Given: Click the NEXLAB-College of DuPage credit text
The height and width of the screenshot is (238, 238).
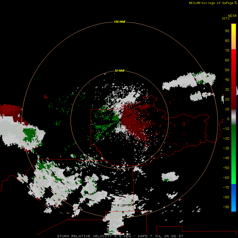Looking at the screenshot, I should (213, 3).
